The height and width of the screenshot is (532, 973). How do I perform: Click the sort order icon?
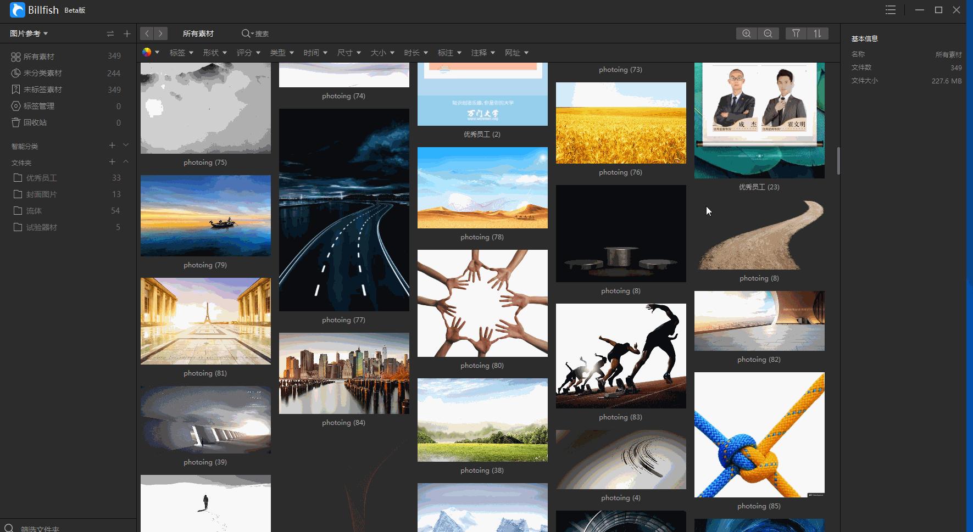pyautogui.click(x=818, y=33)
